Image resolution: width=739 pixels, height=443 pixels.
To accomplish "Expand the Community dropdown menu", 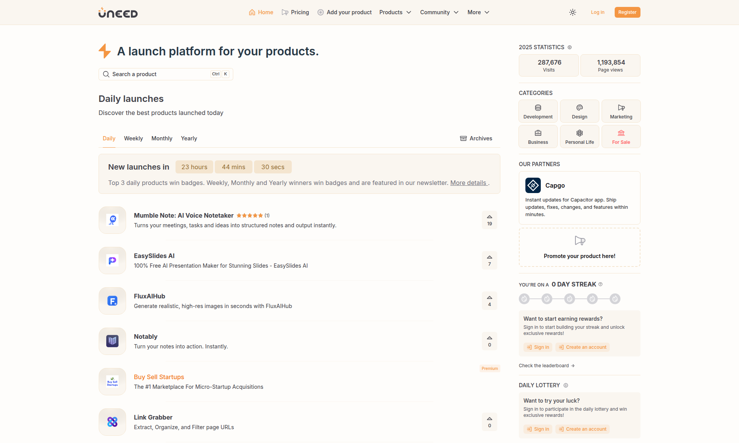I will tap(439, 12).
